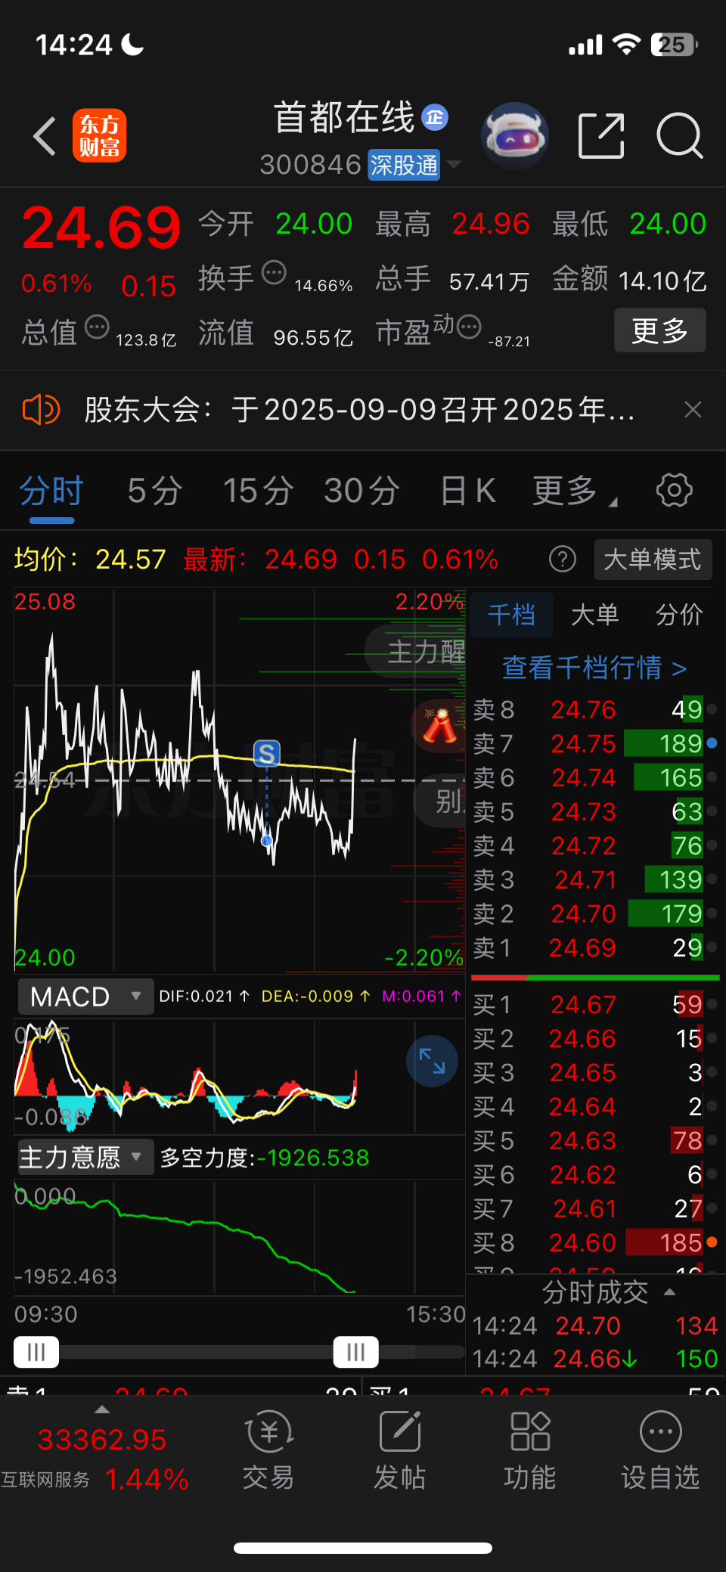Tap the 买1 24.67 order row

point(594,1004)
